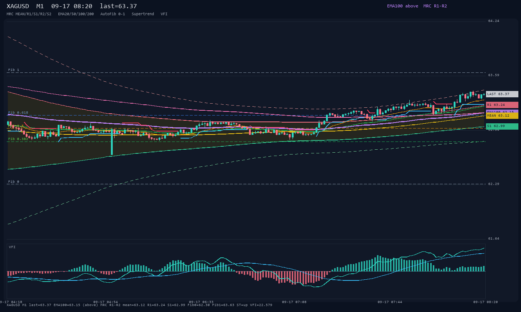
Task: Click the MRC R1-R2 text at top right
Action: click(435, 6)
